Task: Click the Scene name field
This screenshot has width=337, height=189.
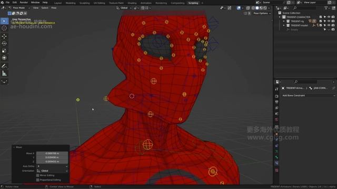Action: 271,3
